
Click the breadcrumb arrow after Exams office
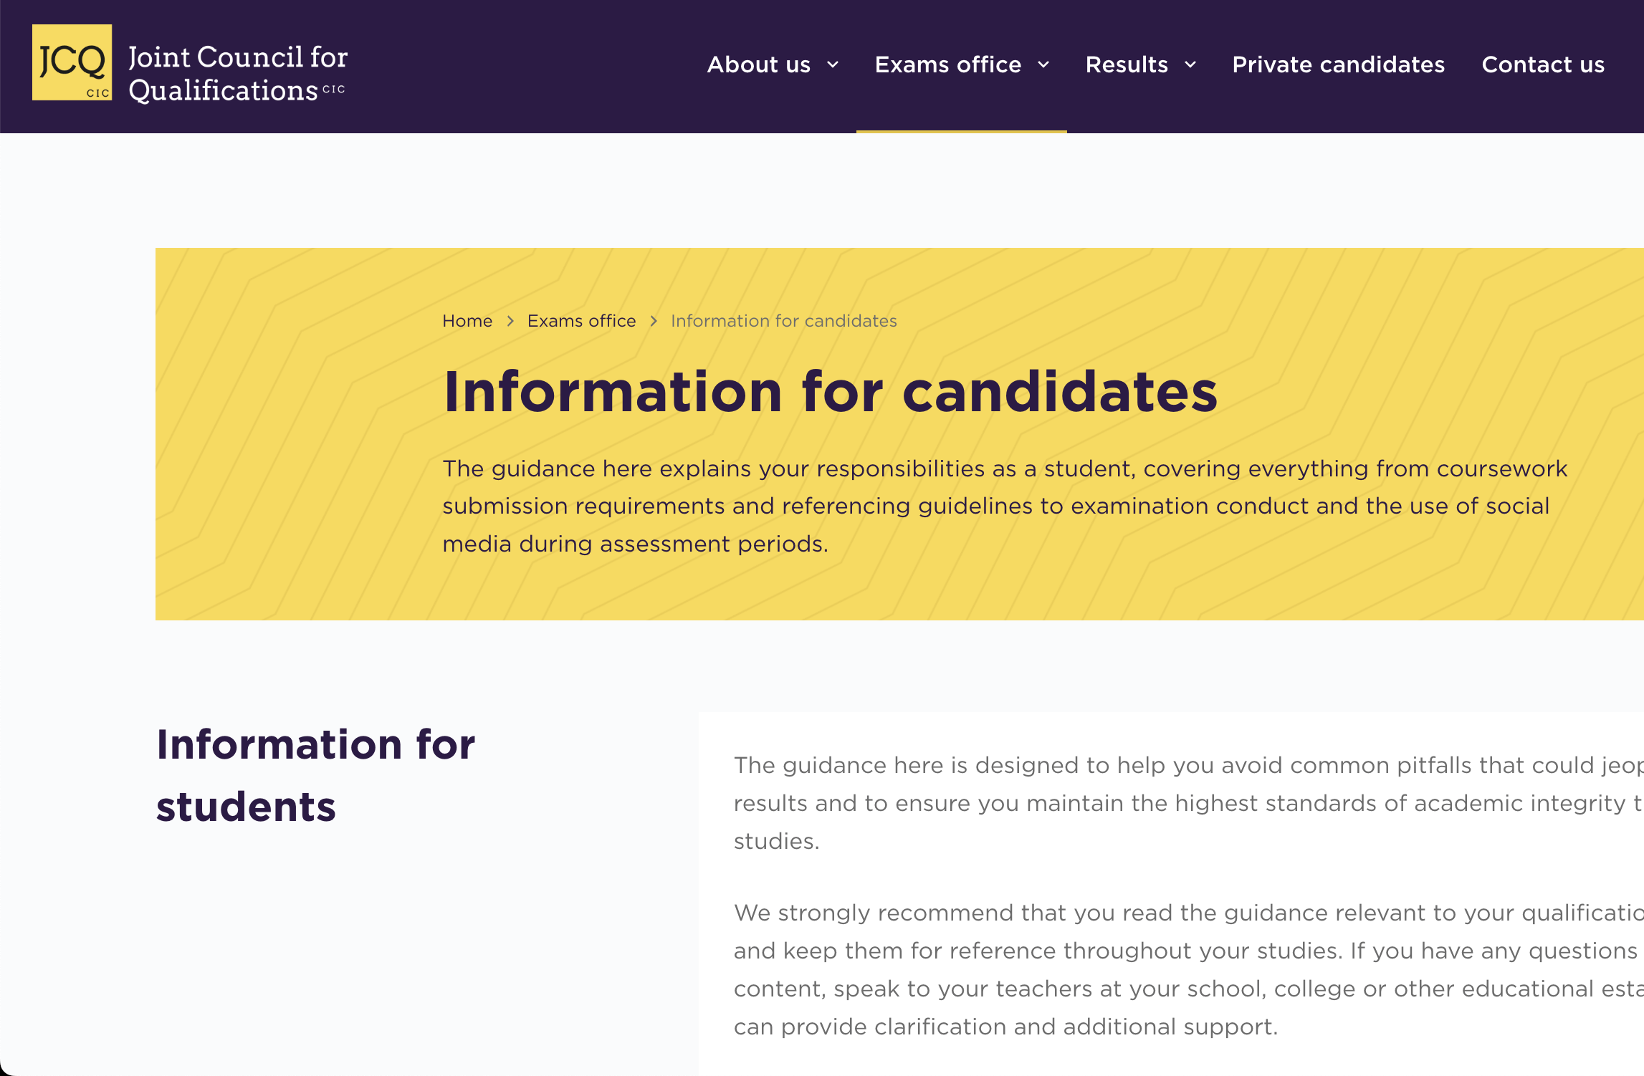[654, 321]
